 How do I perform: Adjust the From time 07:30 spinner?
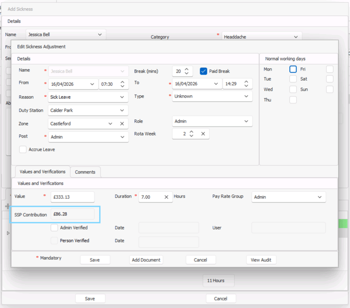122,84
